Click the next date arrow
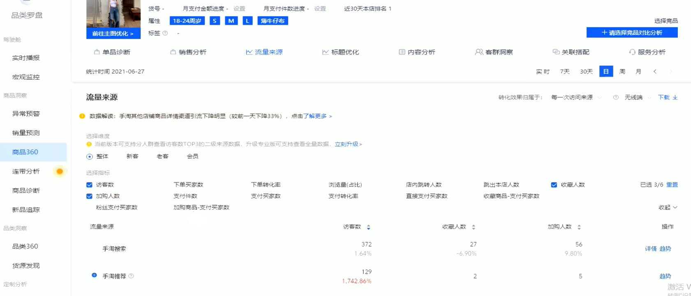Viewport: 691px width, 296px height. [671, 72]
